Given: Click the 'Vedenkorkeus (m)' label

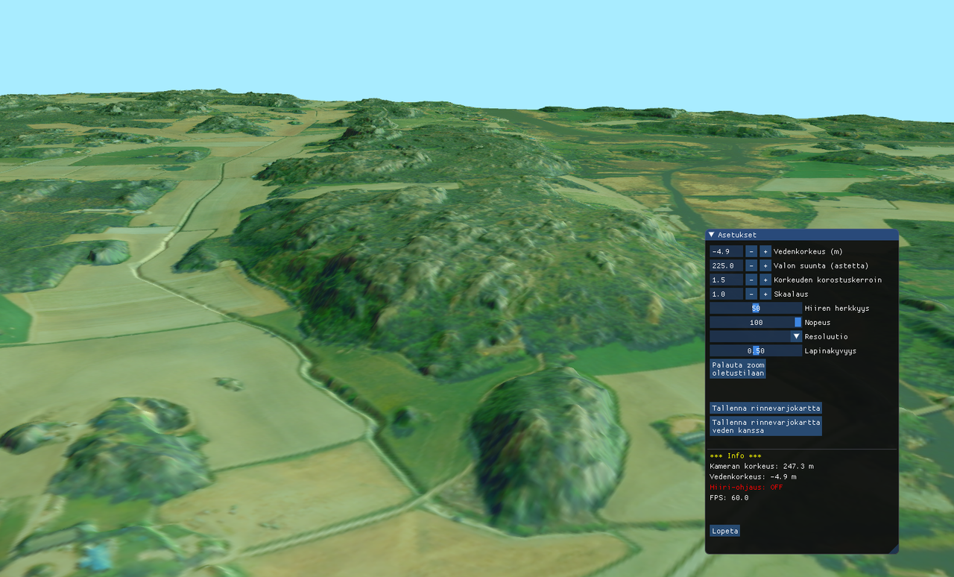Looking at the screenshot, I should pyautogui.click(x=808, y=252).
